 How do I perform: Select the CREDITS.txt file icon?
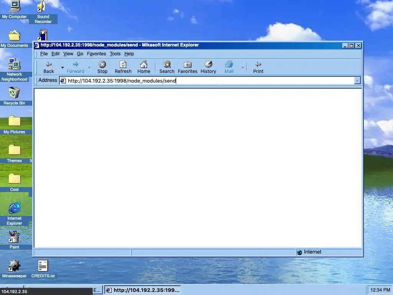point(43,269)
